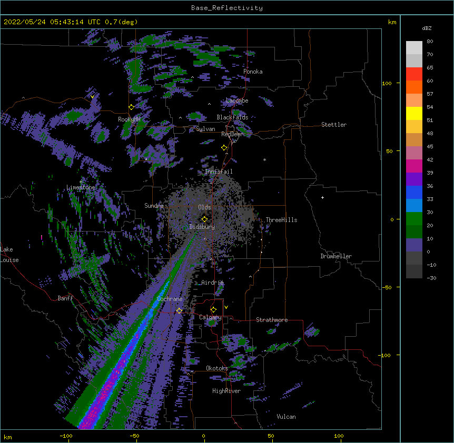Select the Stettler label
The width and height of the screenshot is (454, 443).
(x=334, y=125)
